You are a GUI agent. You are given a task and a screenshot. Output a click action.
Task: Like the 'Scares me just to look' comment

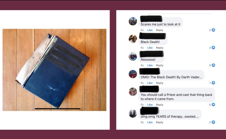(x=150, y=30)
